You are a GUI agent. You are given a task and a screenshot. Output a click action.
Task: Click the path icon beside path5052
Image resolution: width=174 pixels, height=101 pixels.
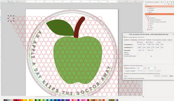[x=147, y=8]
